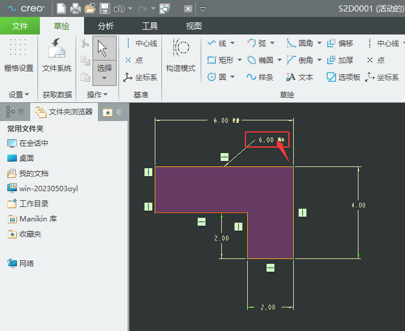Expand the 椭圆 dropdown arrow

279,60
